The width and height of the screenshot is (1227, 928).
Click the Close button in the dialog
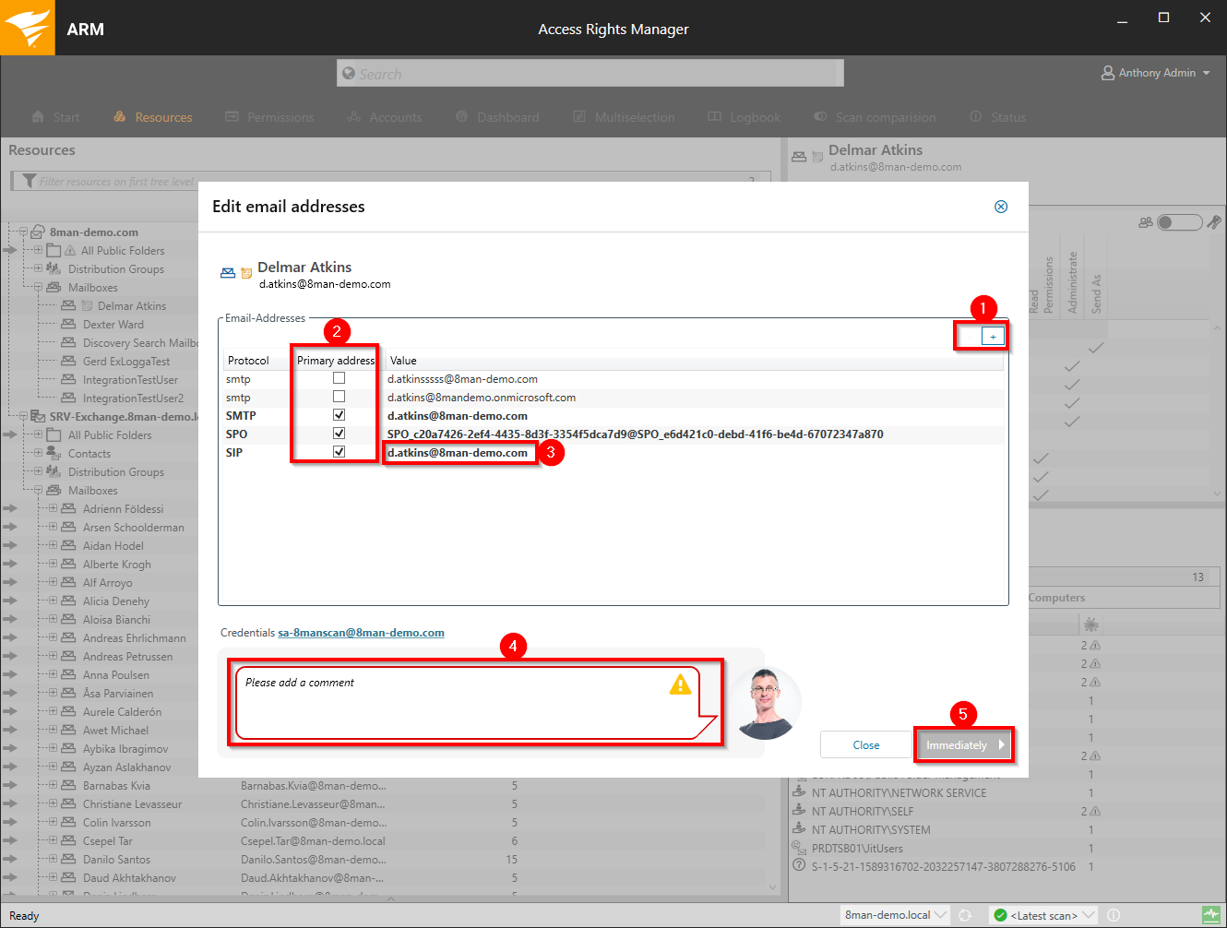click(866, 745)
